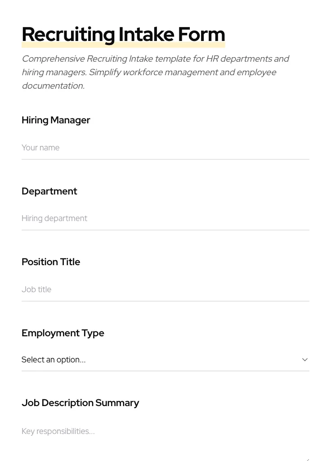331x461 pixels.
Task: Click the yellow highlight under the title
Action: pyautogui.click(x=123, y=45)
